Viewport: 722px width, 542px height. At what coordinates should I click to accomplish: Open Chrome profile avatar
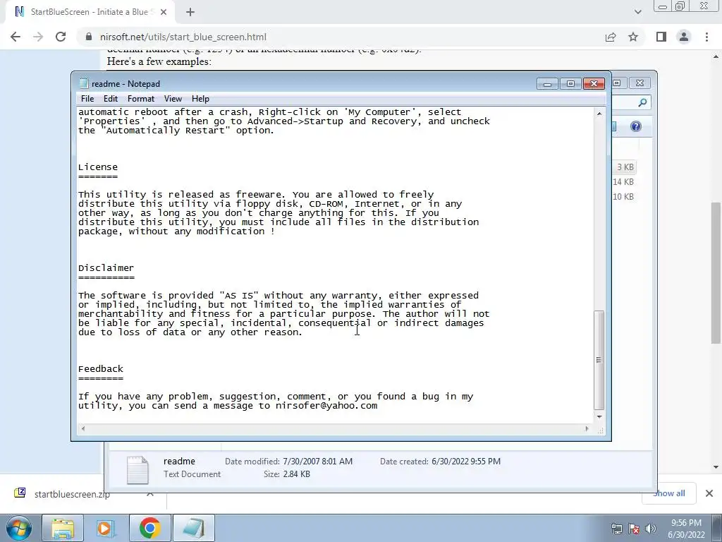[684, 37]
